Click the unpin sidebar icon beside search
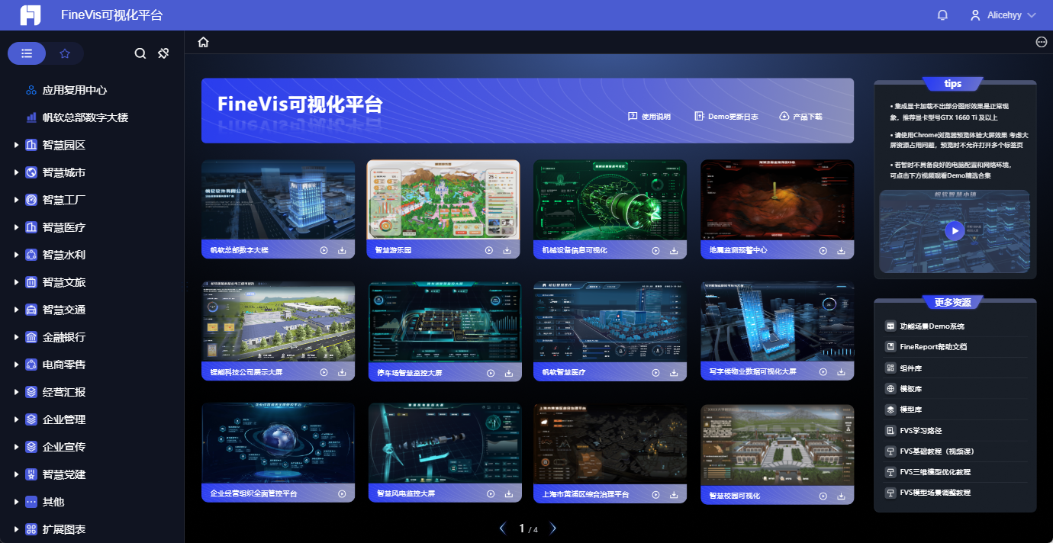The height and width of the screenshot is (543, 1053). tap(163, 53)
